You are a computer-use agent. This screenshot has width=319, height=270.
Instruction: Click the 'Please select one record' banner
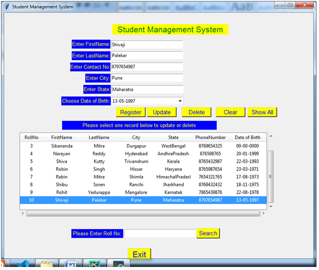click(x=140, y=125)
